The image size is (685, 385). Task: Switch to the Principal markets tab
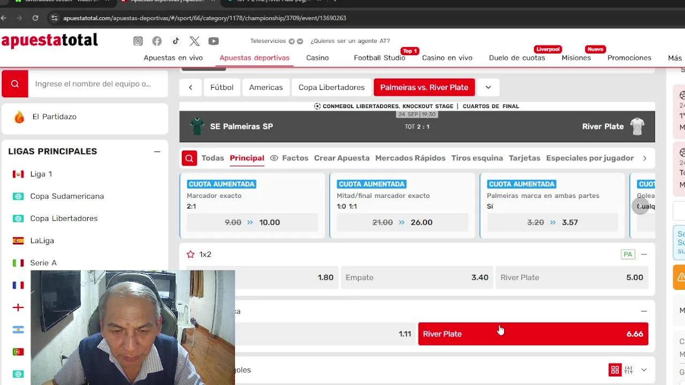click(x=247, y=158)
